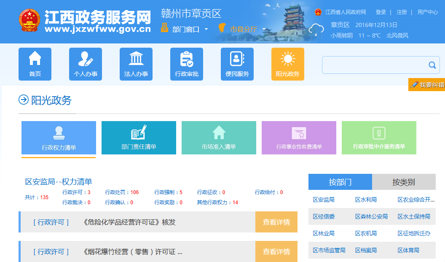View details for 危险化学品经营许可证
This screenshot has height=262, width=445.
pyautogui.click(x=276, y=222)
